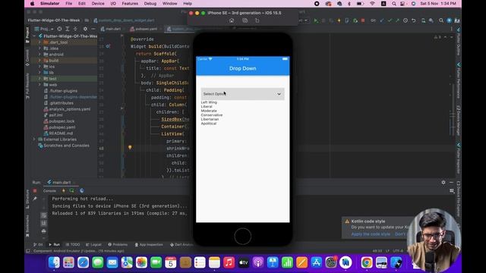
Task: Click the yellow Flutter Hot Reload lightning icon in toolbar
Action: pyautogui.click(x=339, y=20)
